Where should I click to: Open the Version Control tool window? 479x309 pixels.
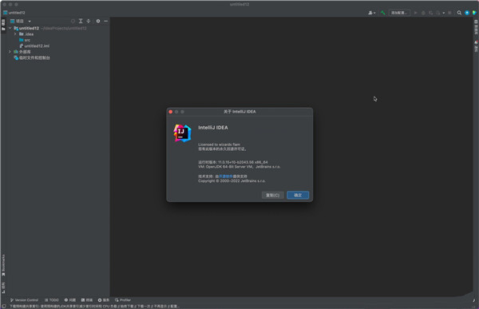pyautogui.click(x=24, y=300)
